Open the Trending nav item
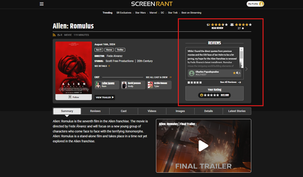303x177 pixels. click(108, 13)
